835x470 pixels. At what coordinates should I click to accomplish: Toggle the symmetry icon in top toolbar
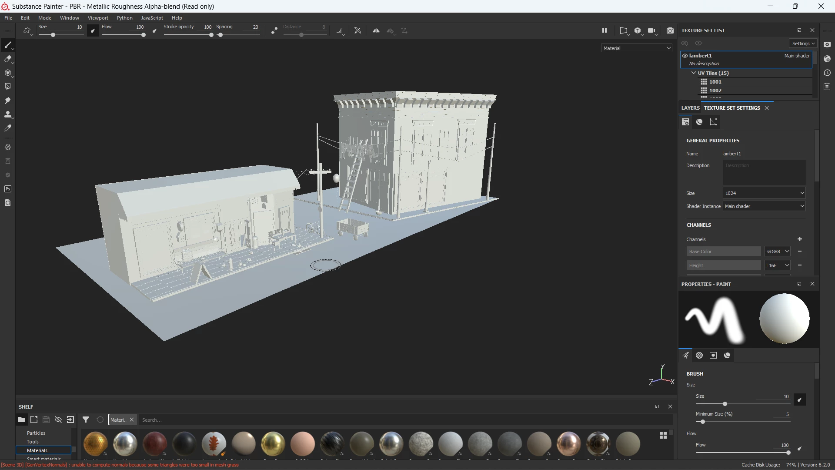coord(376,31)
